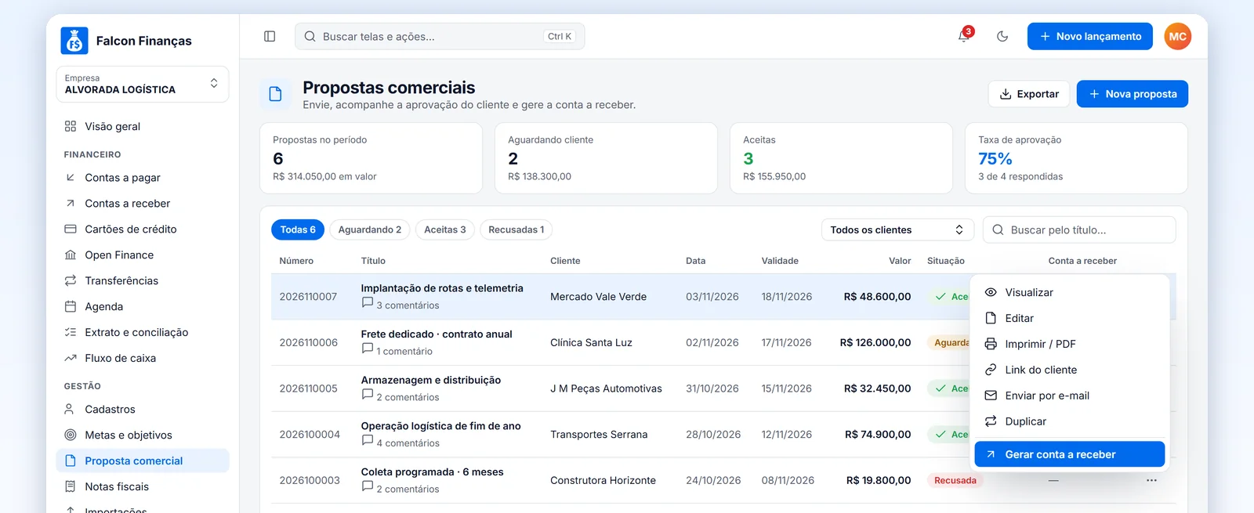This screenshot has width=1254, height=513.
Task: Toggle the sidebar panel icon
Action: pos(270,36)
